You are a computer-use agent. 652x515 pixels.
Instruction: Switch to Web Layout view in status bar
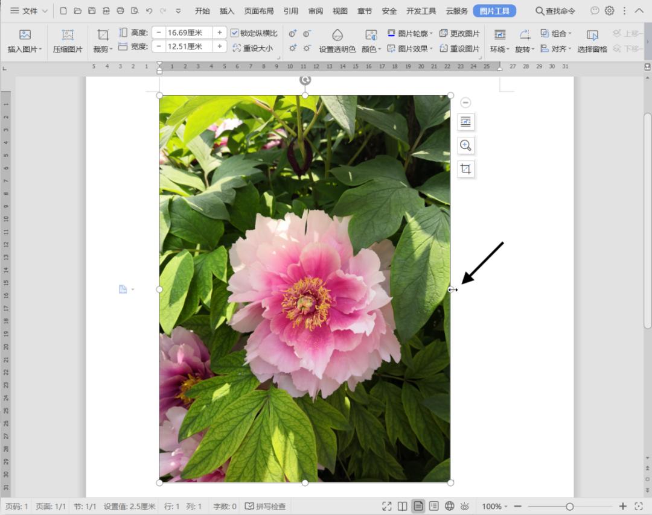(450, 506)
